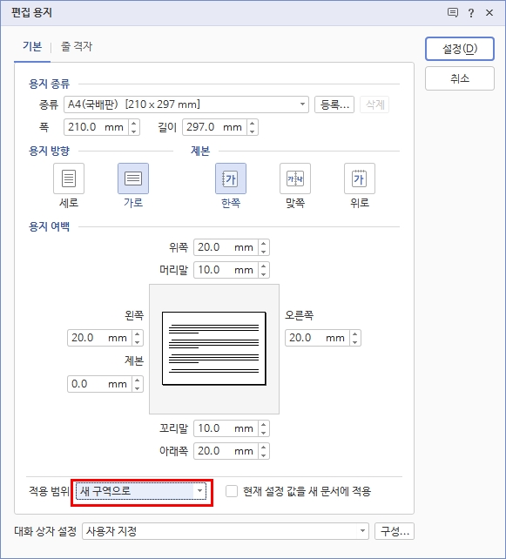
Task: Click the 머리말 header margin field
Action: pos(226,270)
